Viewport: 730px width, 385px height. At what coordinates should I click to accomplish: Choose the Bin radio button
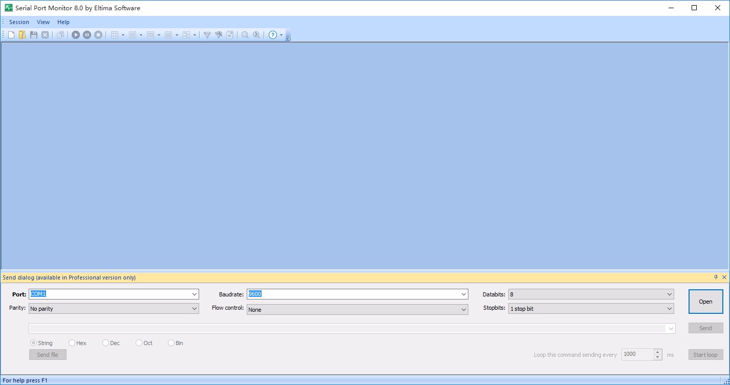pyautogui.click(x=171, y=343)
